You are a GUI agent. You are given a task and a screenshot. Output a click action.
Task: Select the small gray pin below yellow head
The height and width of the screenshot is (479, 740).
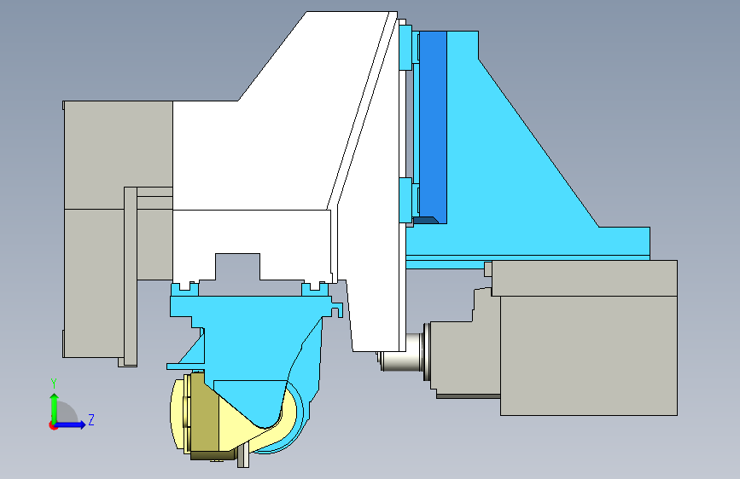point(243,456)
